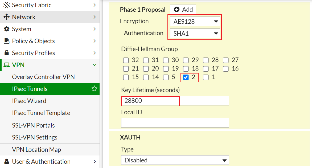Click the Security Fabric sidebar icon
Viewport: 312px width, 168px height.
tap(7, 5)
